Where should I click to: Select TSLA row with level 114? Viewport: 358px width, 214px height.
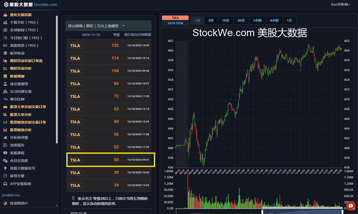pyautogui.click(x=109, y=58)
